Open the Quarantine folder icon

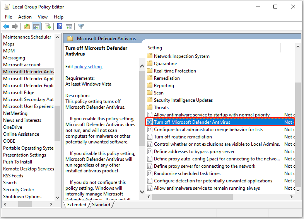tap(149, 63)
